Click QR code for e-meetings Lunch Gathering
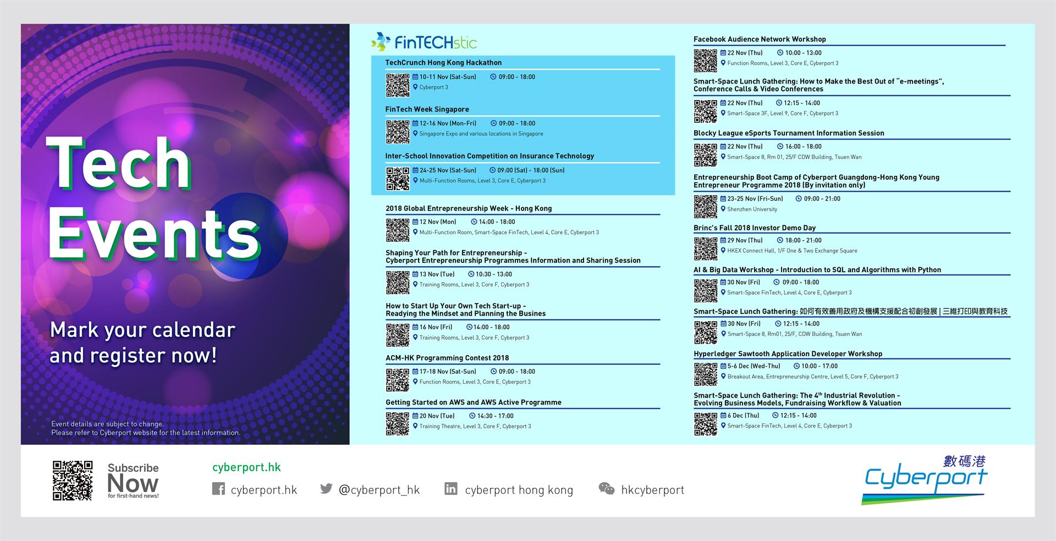 (706, 111)
